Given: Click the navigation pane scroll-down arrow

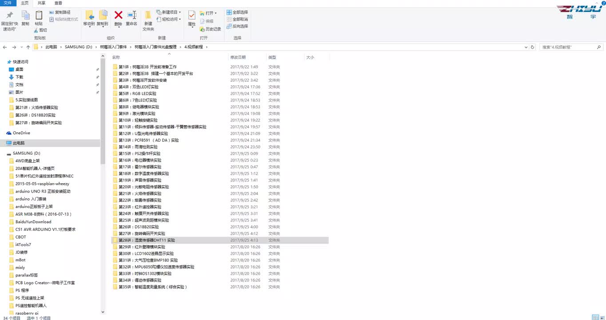Looking at the screenshot, I should [x=103, y=312].
